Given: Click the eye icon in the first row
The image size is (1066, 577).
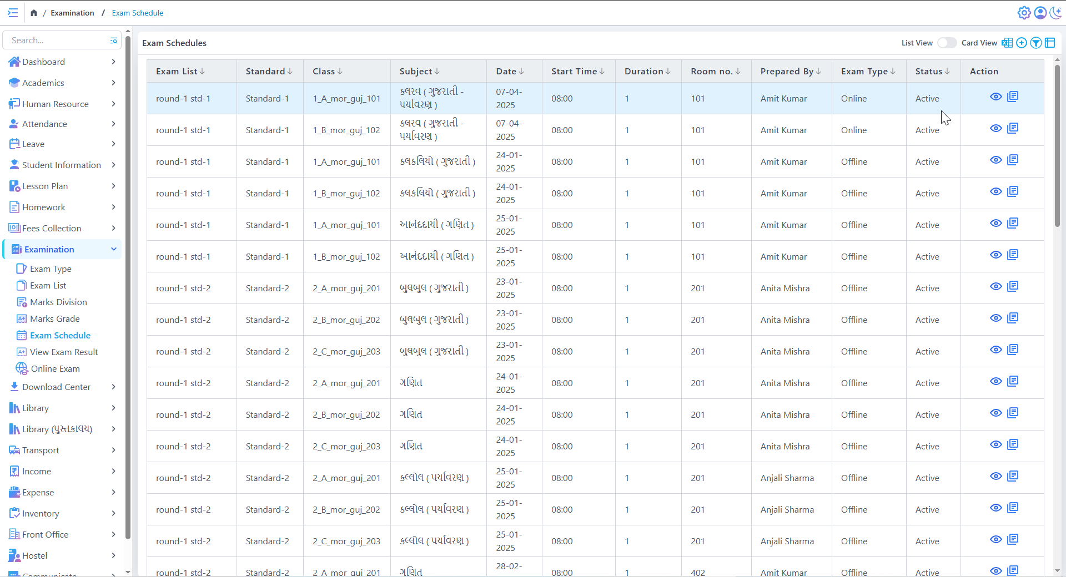Looking at the screenshot, I should point(995,97).
